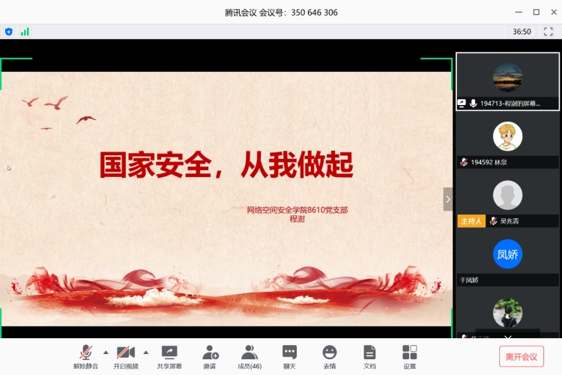This screenshot has height=375, width=562.
Task: Collapse participant sidebar with the chevron handle
Action: (447, 199)
